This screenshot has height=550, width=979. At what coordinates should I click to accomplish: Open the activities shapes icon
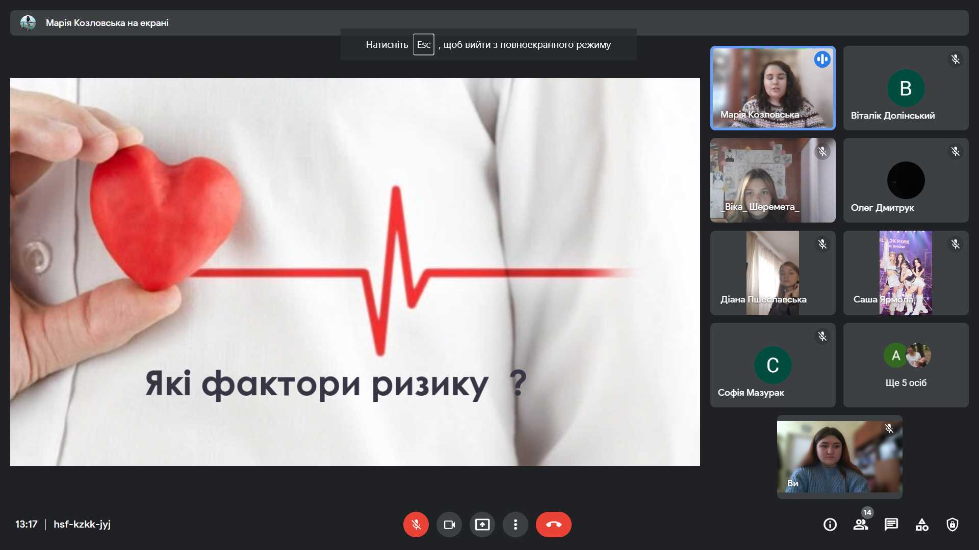tap(922, 525)
